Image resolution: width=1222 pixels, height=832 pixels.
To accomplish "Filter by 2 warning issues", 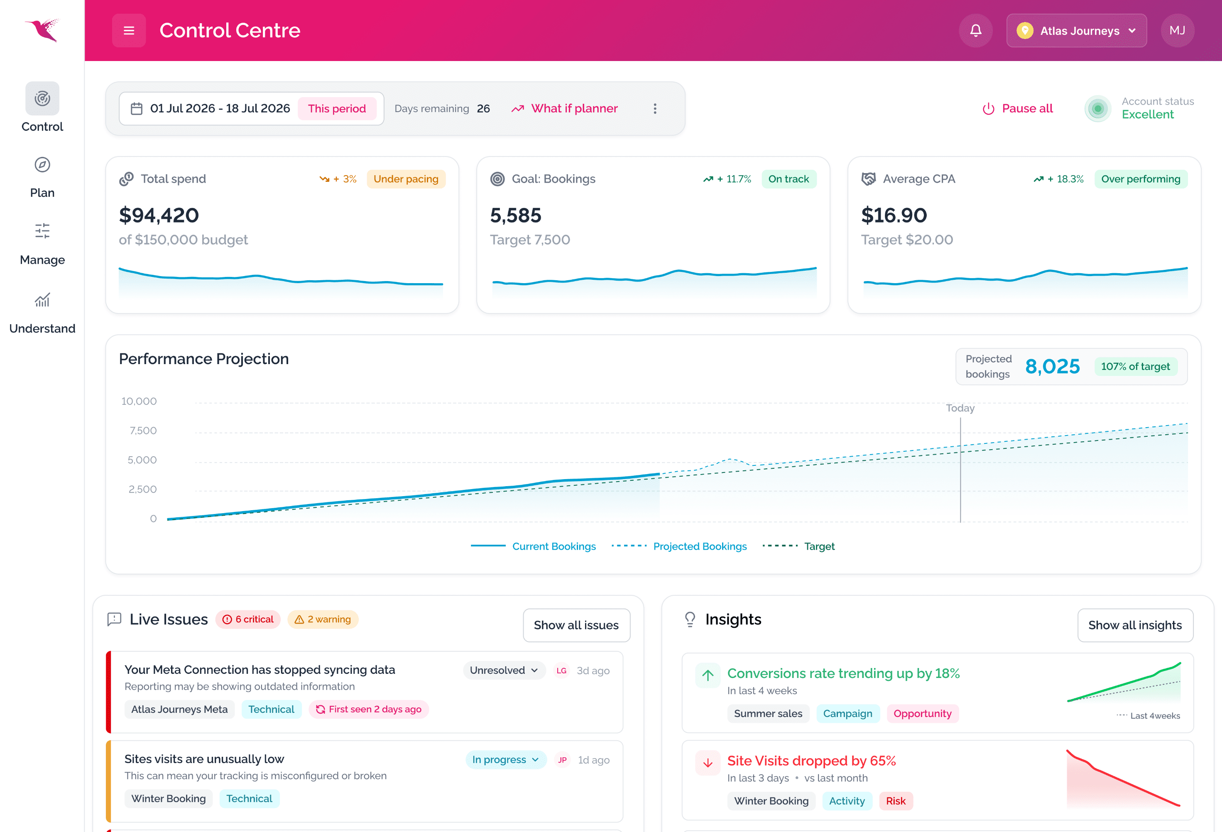I will point(323,619).
